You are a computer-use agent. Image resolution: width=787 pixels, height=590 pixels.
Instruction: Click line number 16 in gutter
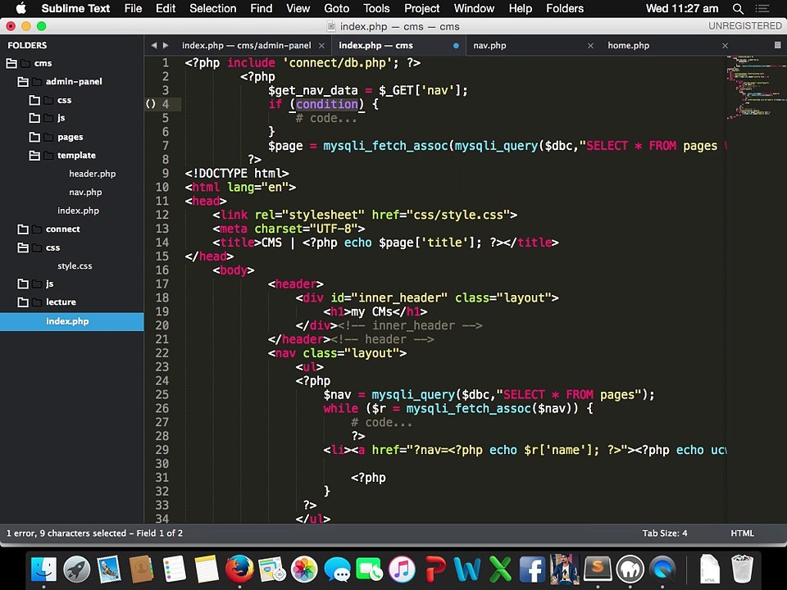tap(162, 270)
